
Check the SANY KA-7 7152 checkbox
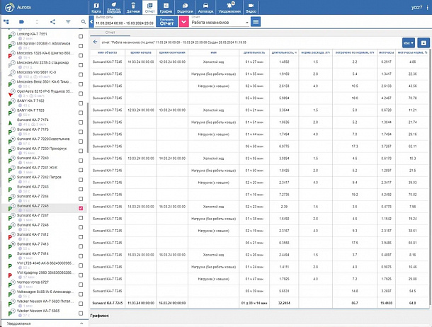pyautogui.click(x=81, y=103)
